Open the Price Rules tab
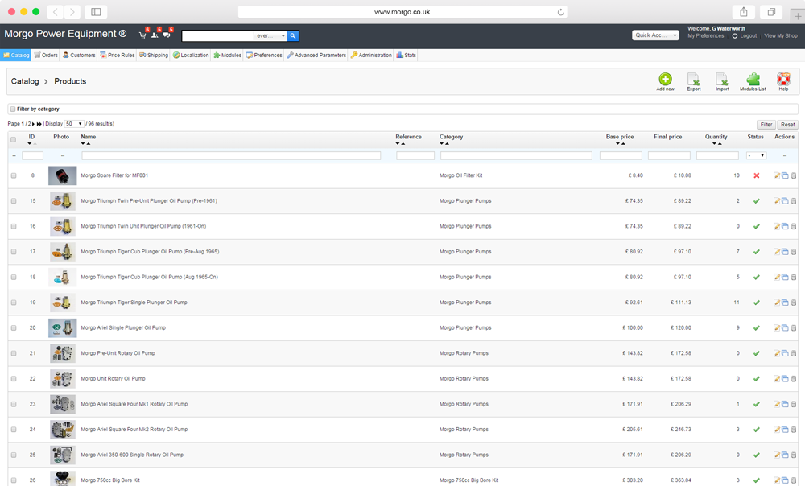Image resolution: width=805 pixels, height=486 pixels. point(117,55)
